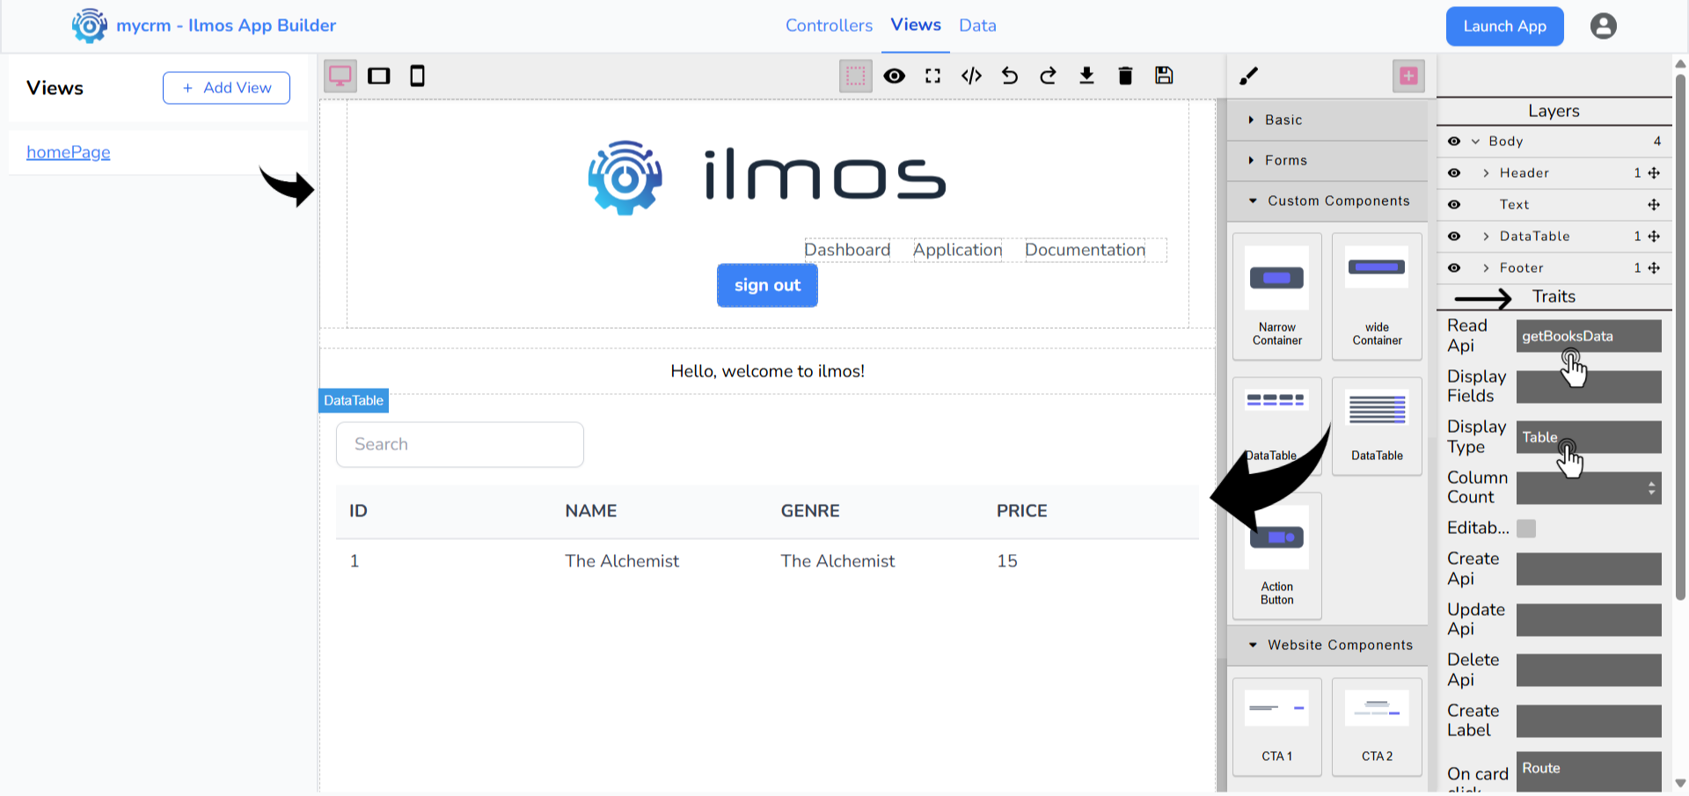Open blocks panel pink plus icon
This screenshot has height=796, width=1689.
[1408, 76]
